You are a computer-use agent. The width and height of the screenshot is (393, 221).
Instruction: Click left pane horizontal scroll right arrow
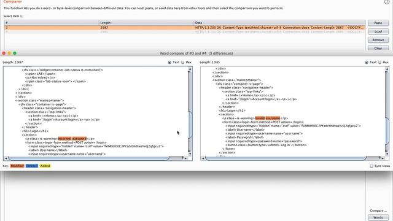(185, 158)
